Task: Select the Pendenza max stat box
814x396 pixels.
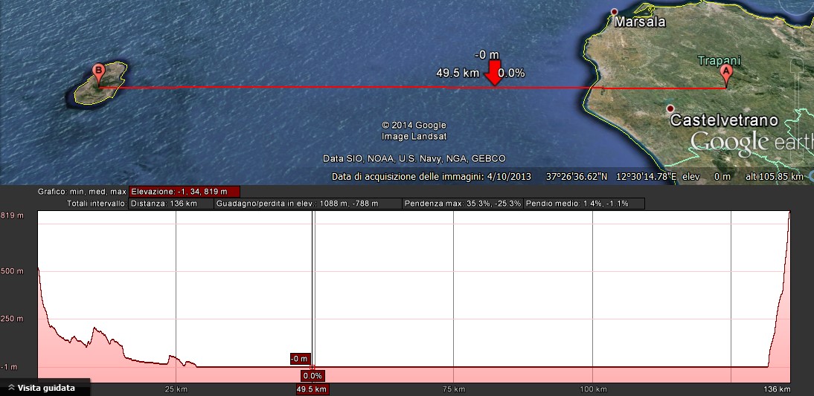Action: click(462, 204)
